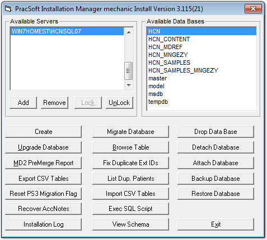Click the UnLock button
Viewport: 267px width, 240px height.
(x=119, y=103)
